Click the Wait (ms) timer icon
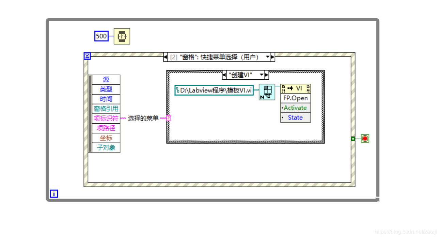The height and width of the screenshot is (238, 440). [x=122, y=36]
